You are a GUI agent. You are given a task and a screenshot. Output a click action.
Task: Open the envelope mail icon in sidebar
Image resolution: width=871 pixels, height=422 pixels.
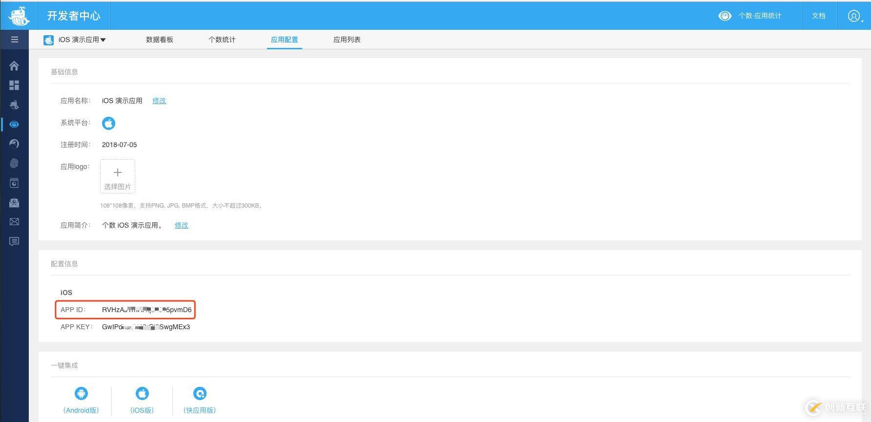coord(14,222)
